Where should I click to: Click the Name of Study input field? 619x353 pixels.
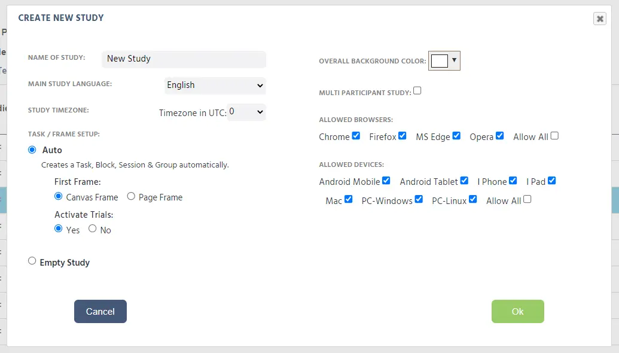pyautogui.click(x=184, y=59)
